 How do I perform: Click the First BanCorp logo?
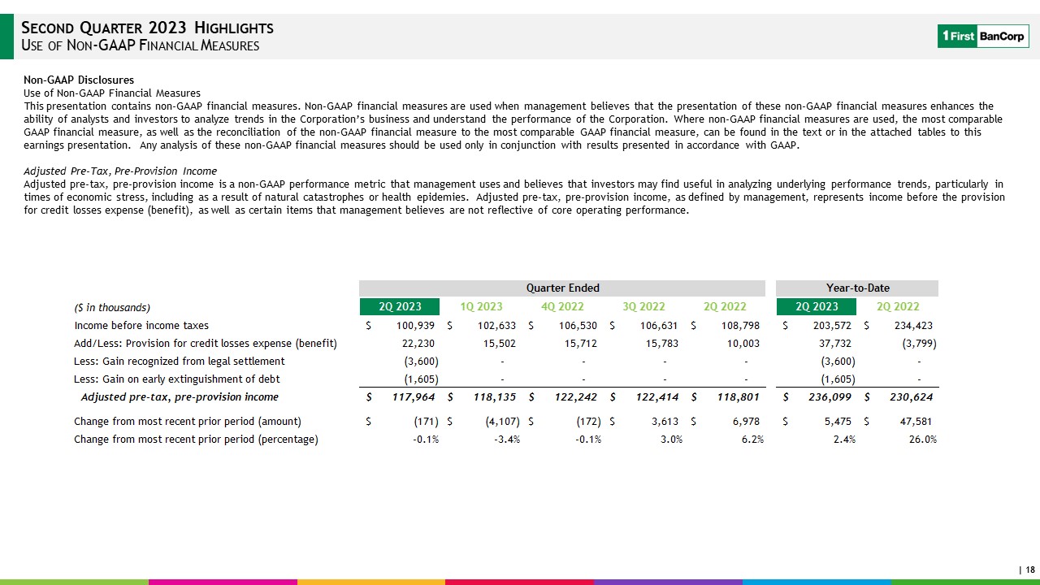(x=982, y=36)
